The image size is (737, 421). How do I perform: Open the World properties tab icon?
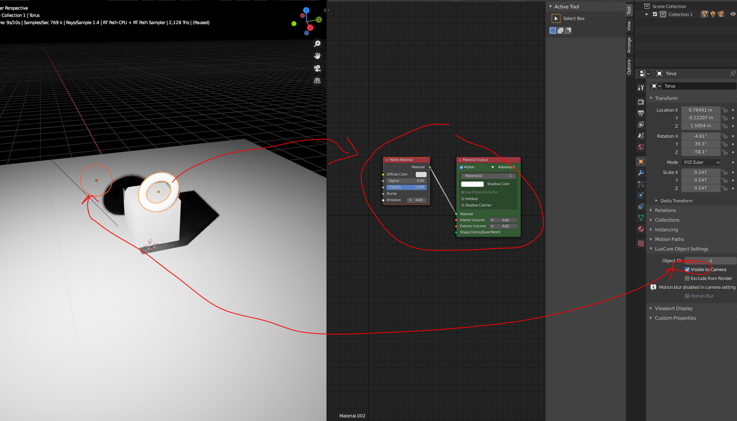coord(641,147)
